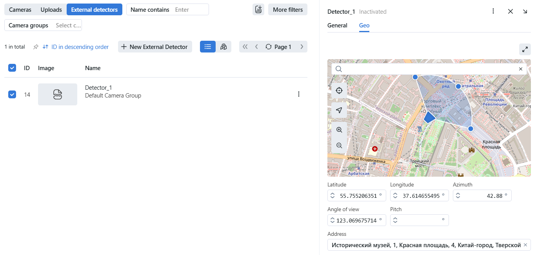The height and width of the screenshot is (255, 536).
Task: Click the More filters button
Action: (x=287, y=10)
